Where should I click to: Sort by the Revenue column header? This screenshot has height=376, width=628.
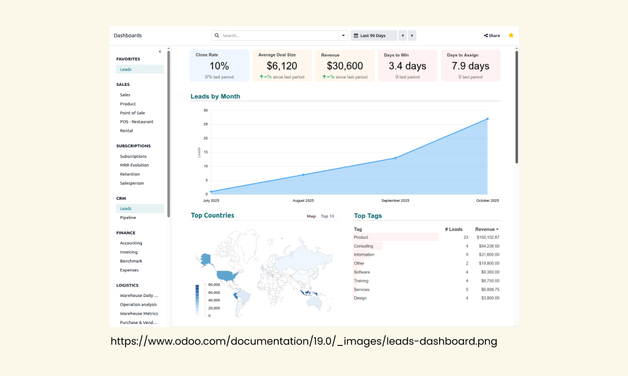tap(487, 229)
